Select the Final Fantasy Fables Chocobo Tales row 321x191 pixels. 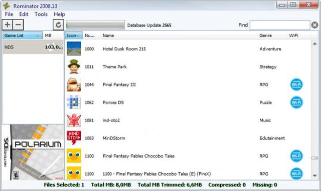(189, 156)
